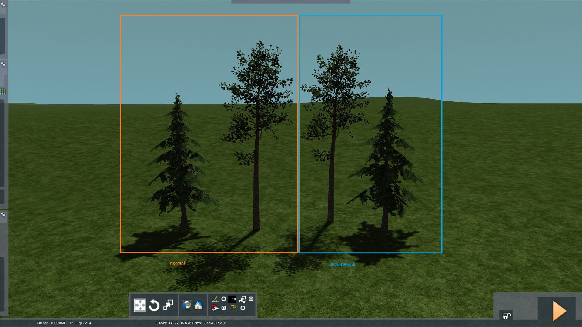This screenshot has height=327, width=582.
Task: Select the scale object tool
Action: click(168, 305)
